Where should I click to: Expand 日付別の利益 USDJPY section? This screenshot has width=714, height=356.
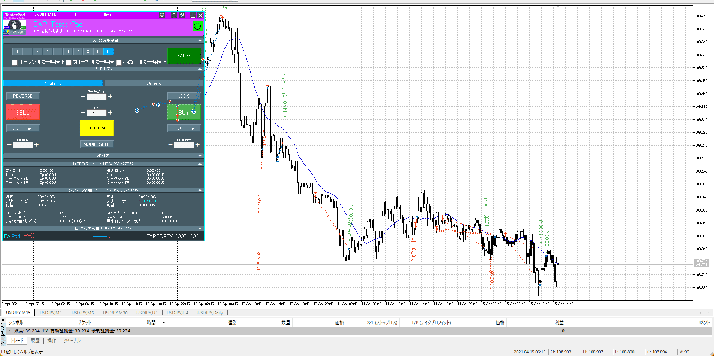tap(200, 228)
